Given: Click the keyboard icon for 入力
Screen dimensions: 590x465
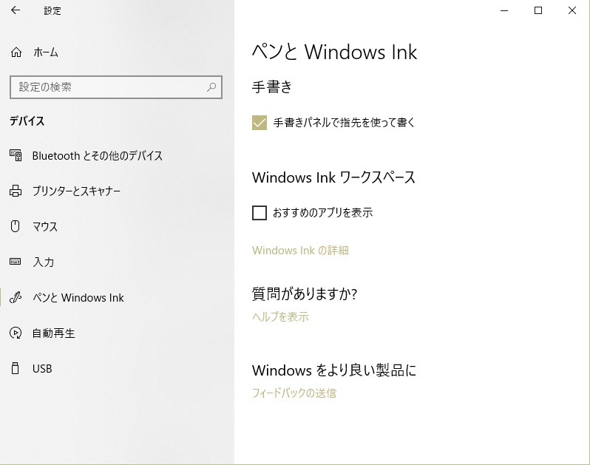Looking at the screenshot, I should point(15,261).
